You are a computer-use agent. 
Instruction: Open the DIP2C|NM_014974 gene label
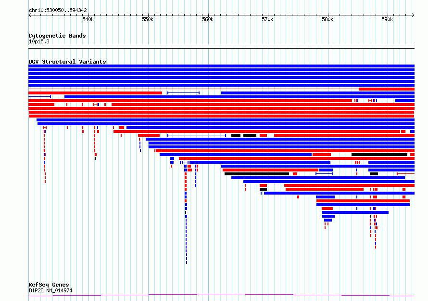pyautogui.click(x=50, y=290)
